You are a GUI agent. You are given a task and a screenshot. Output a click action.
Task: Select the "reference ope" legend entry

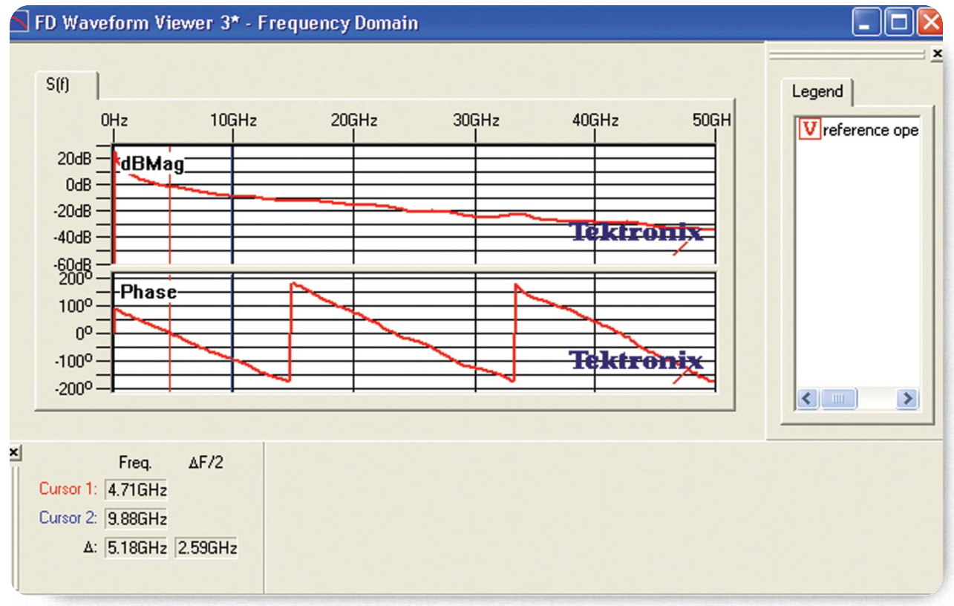click(870, 131)
